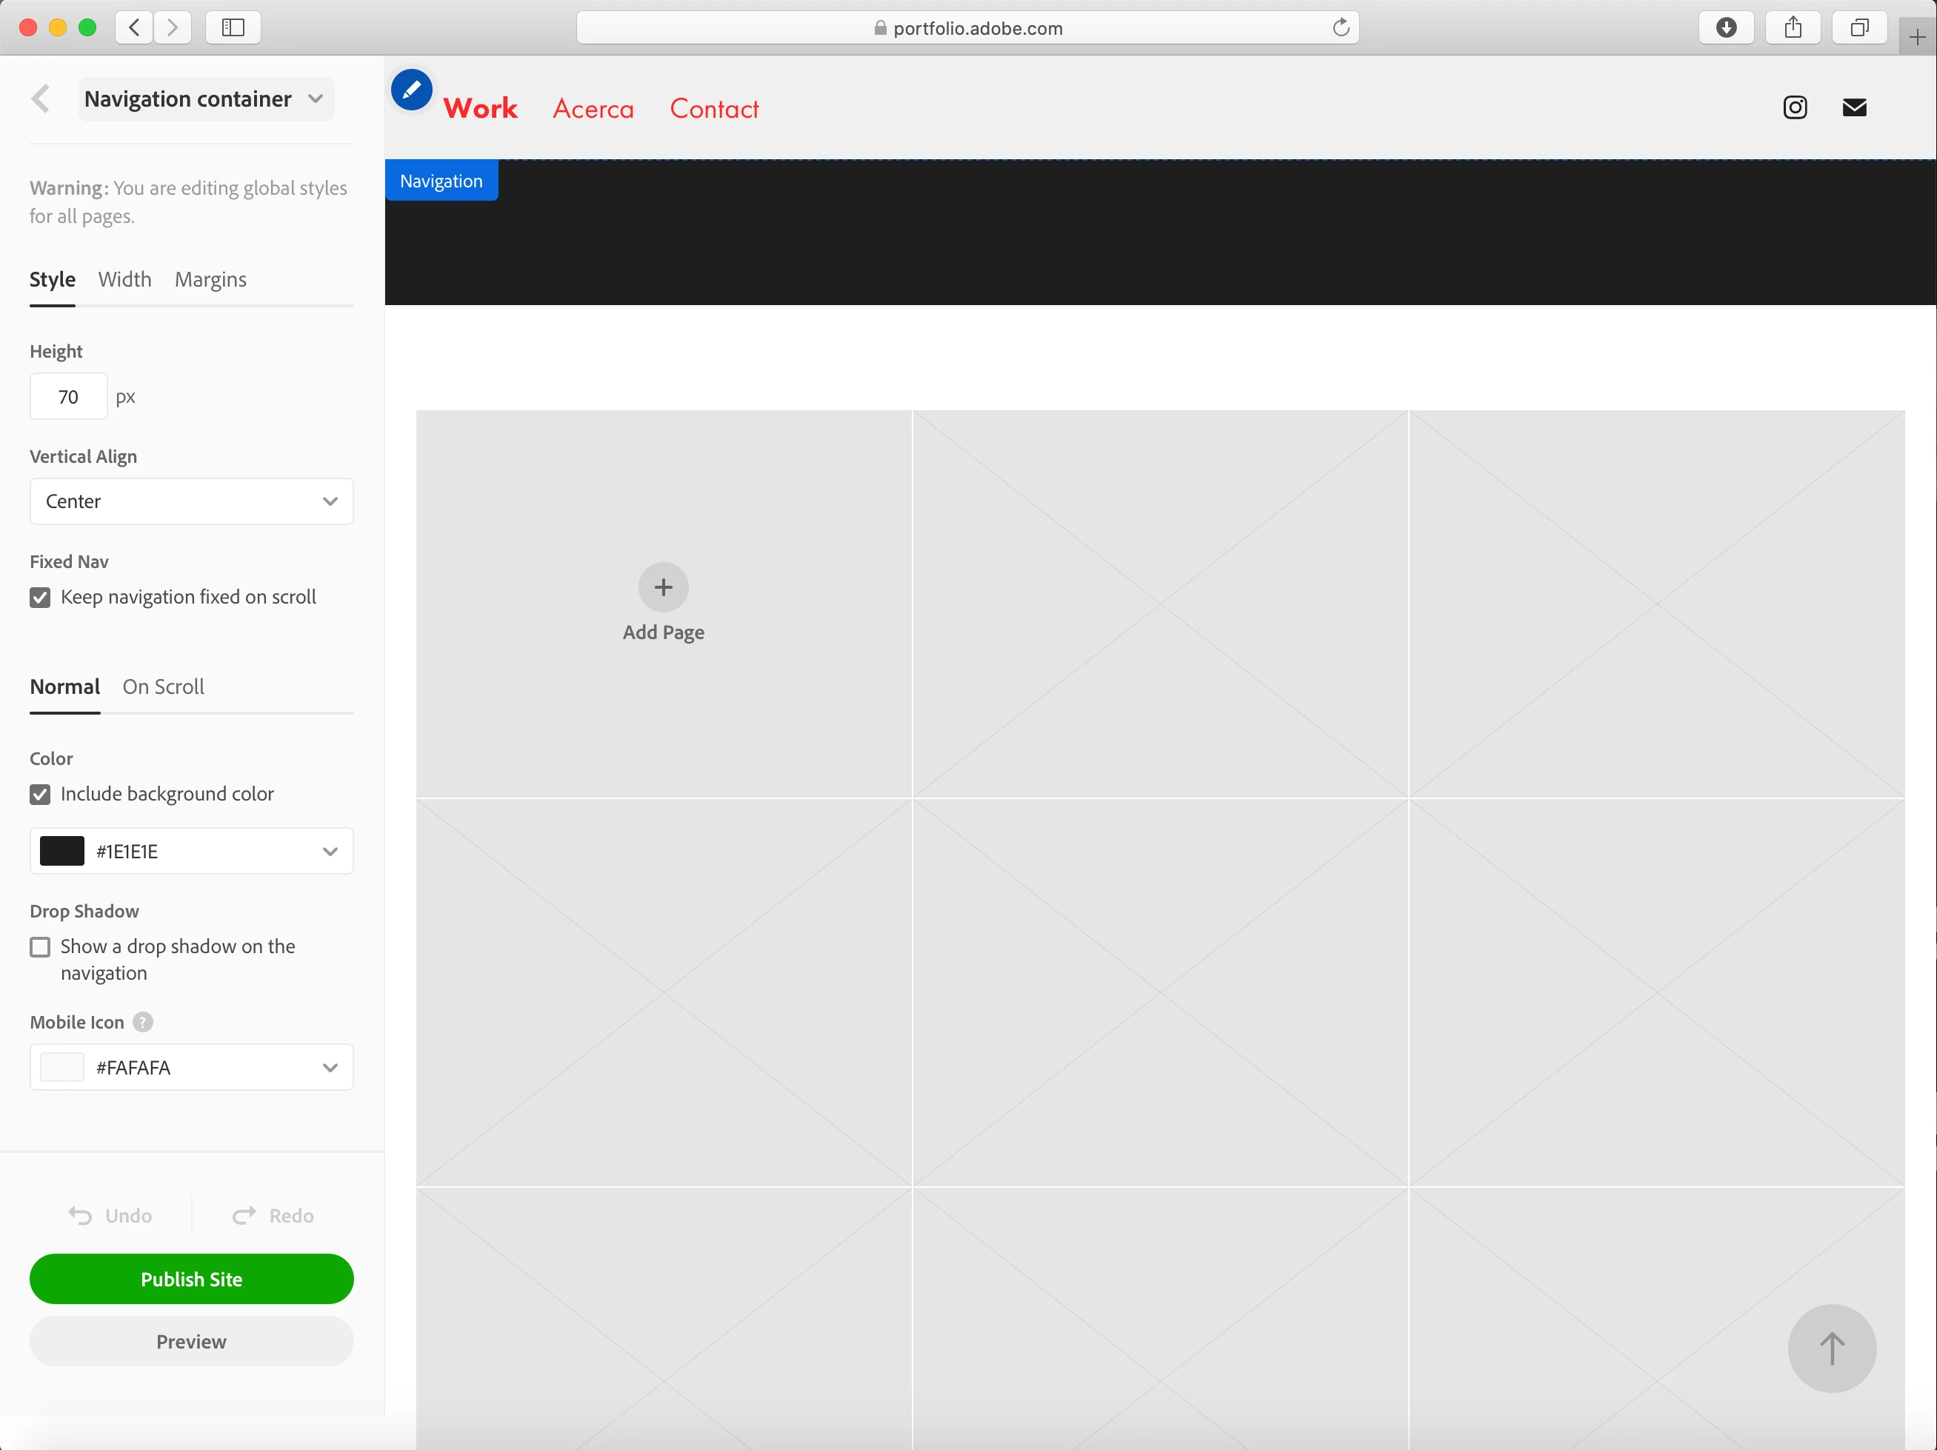Click the email envelope icon
Viewport: 1937px width, 1450px height.
pos(1854,107)
